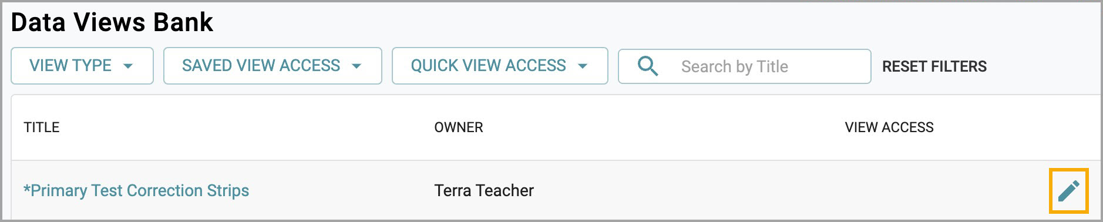Focus the Search by Title field
The image size is (1103, 222).
[x=745, y=66]
